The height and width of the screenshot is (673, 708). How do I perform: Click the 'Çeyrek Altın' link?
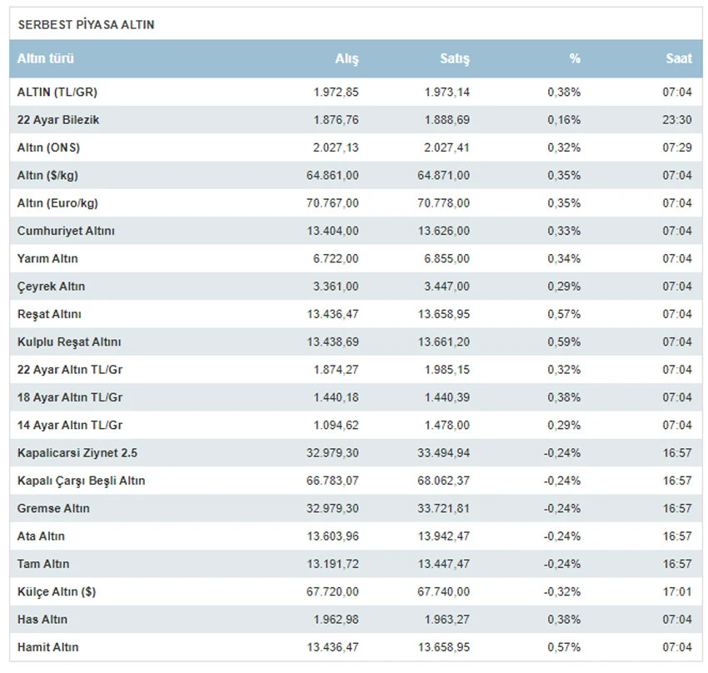coord(51,287)
